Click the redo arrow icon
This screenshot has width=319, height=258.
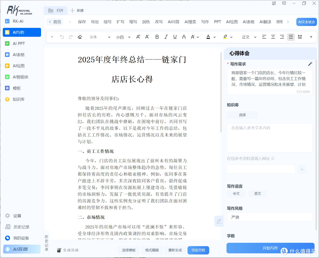[71, 37]
